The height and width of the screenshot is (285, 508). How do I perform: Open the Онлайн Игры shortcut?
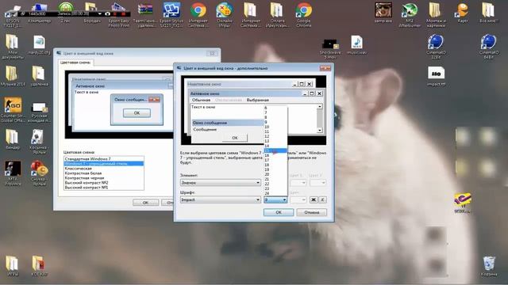coord(225,14)
